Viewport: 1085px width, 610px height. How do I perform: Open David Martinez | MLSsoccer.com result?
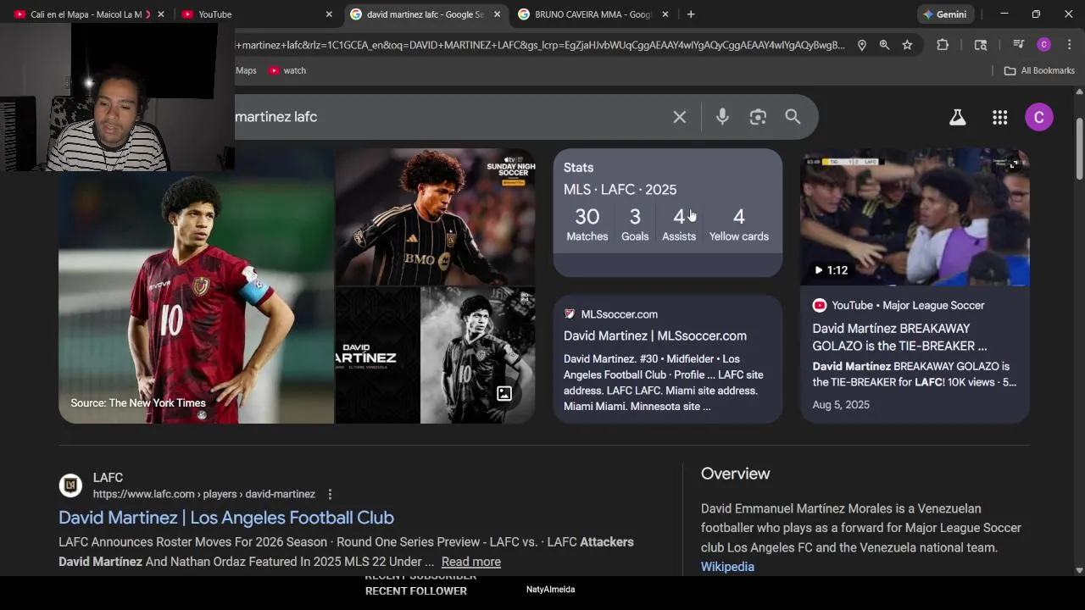(x=655, y=335)
